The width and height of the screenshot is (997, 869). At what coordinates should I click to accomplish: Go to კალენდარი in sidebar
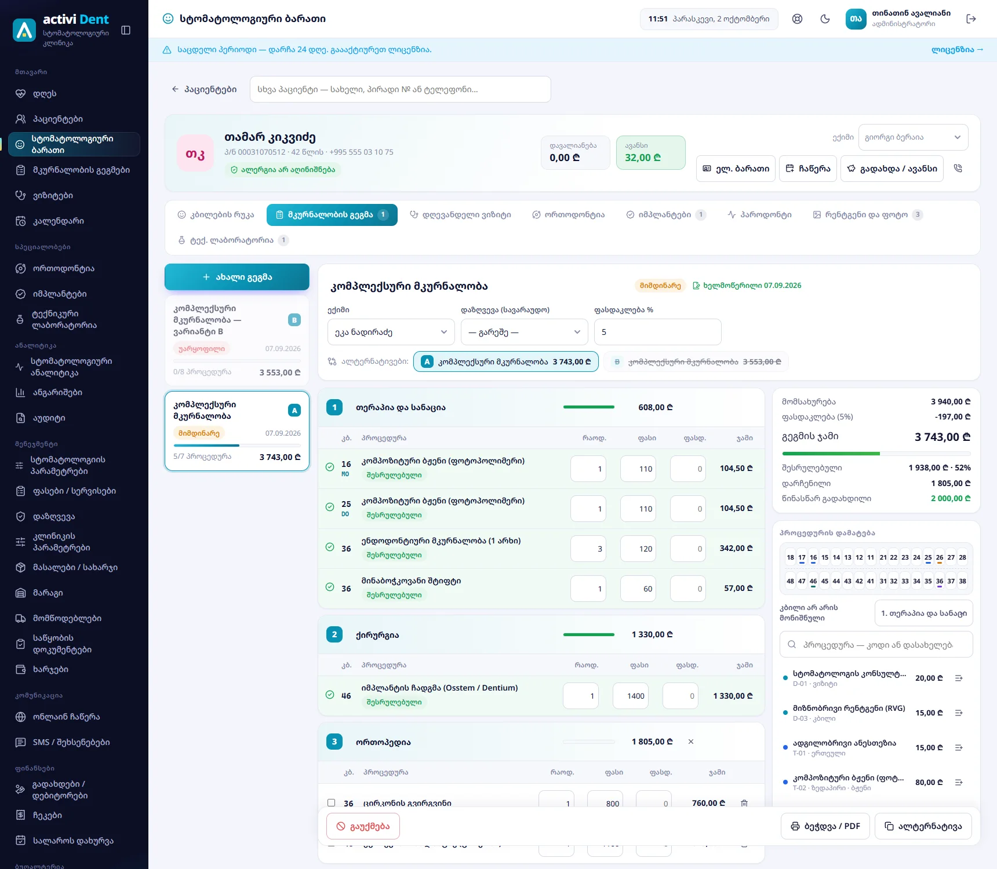(x=74, y=221)
